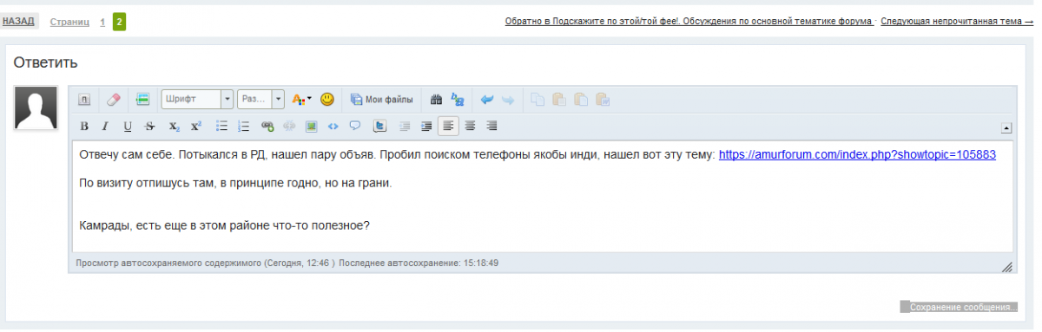Toggle italic text formatting

105,127
